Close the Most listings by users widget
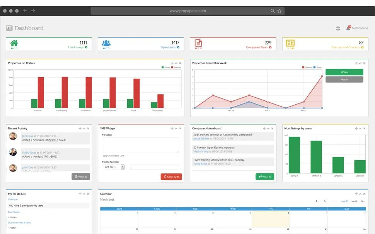 [364, 129]
